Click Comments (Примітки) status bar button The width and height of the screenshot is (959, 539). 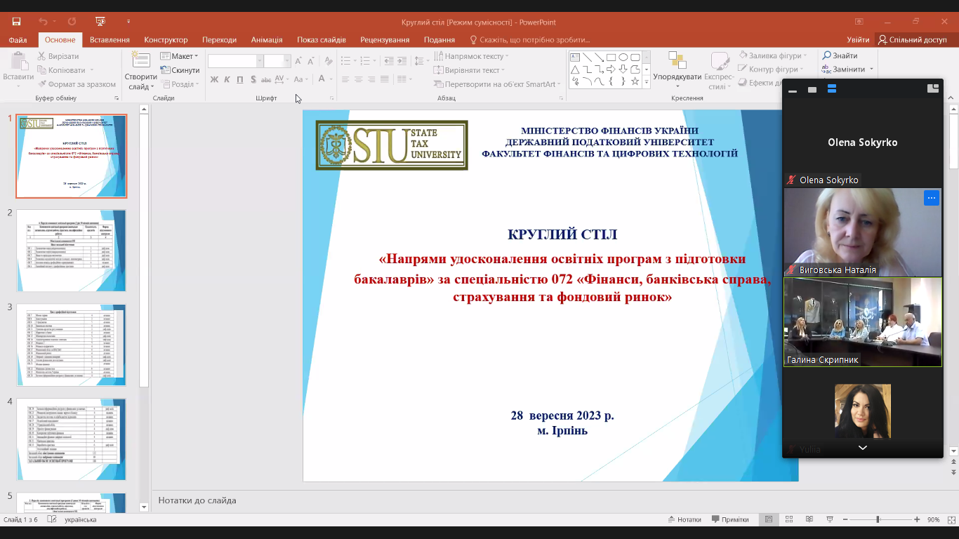pos(730,519)
